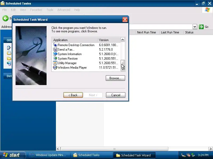Click horizontal scrollbar left arrow

click(x=58, y=149)
